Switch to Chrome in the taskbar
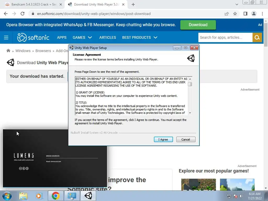 (55, 196)
